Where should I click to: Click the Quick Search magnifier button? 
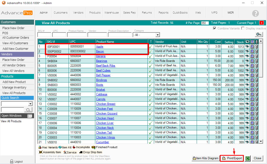click(x=28, y=110)
